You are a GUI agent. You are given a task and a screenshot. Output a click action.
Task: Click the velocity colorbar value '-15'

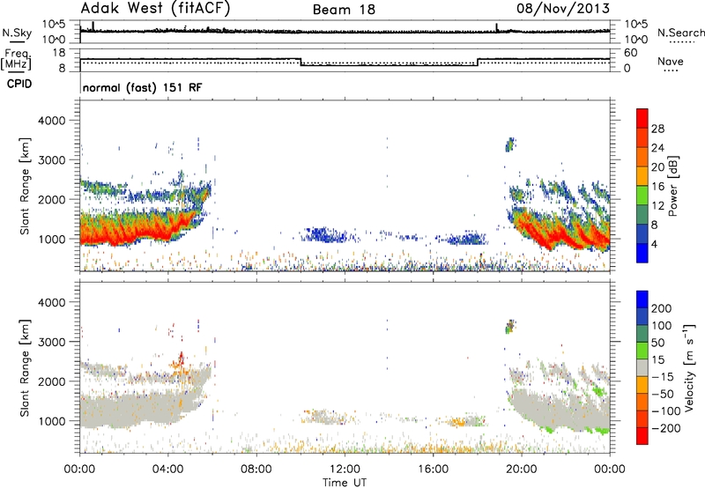pos(663,377)
